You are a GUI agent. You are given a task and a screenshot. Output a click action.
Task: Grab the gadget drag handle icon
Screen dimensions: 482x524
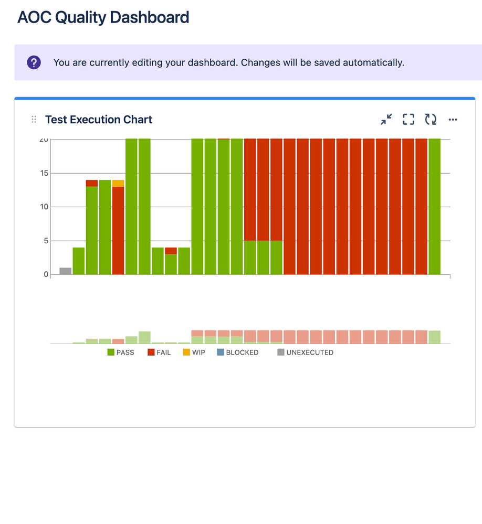(x=34, y=119)
